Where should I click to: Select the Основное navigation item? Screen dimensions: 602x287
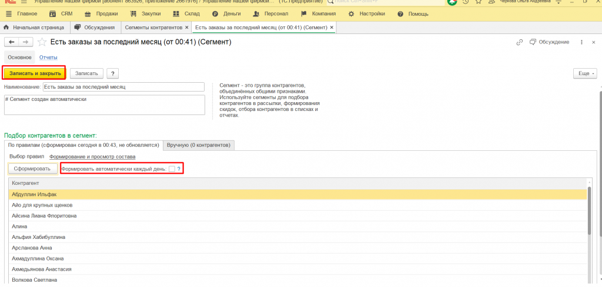coord(19,58)
